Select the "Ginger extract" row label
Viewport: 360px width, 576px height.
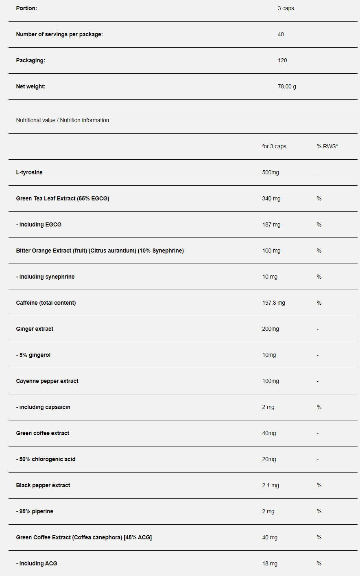35,329
